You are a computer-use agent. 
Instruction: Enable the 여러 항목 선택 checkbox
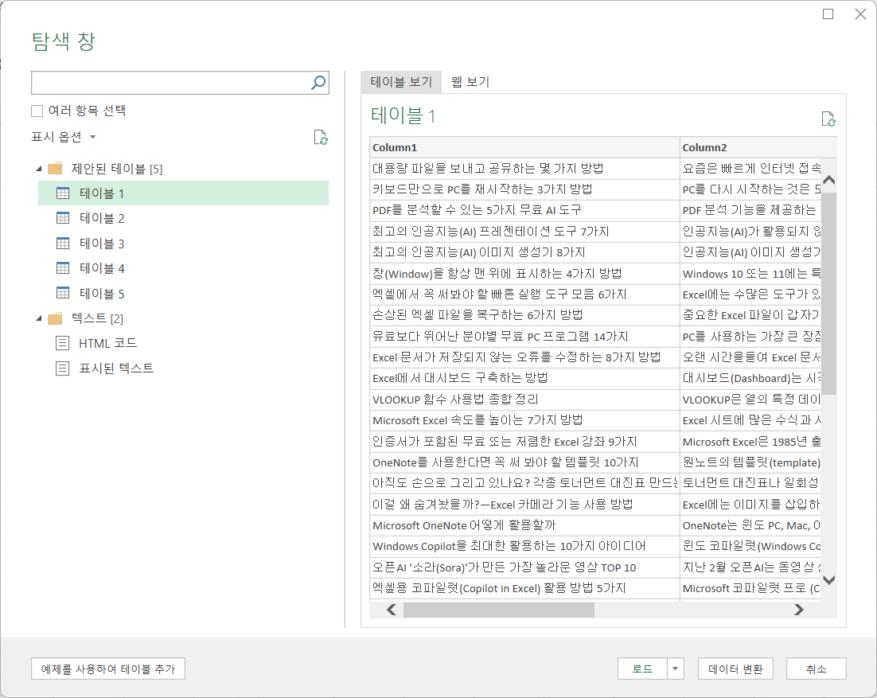click(x=36, y=111)
